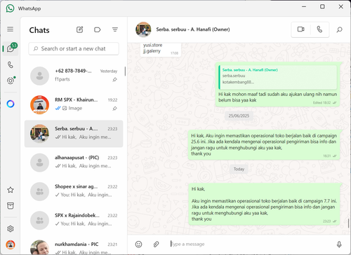Search within the current conversation
The width and height of the screenshot is (351, 255).
339,29
